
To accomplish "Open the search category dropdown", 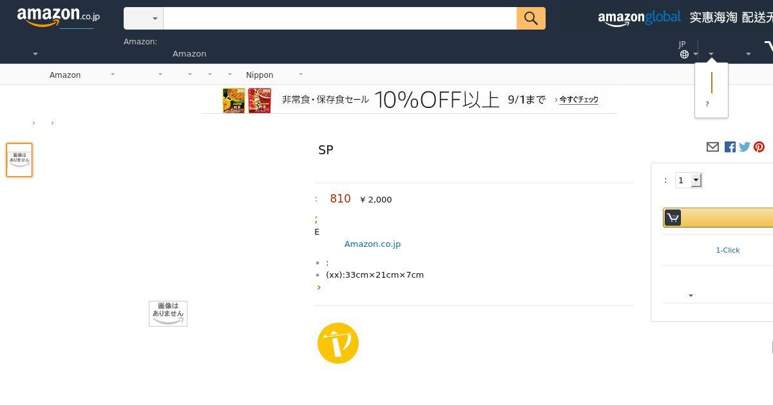I will (x=144, y=18).
